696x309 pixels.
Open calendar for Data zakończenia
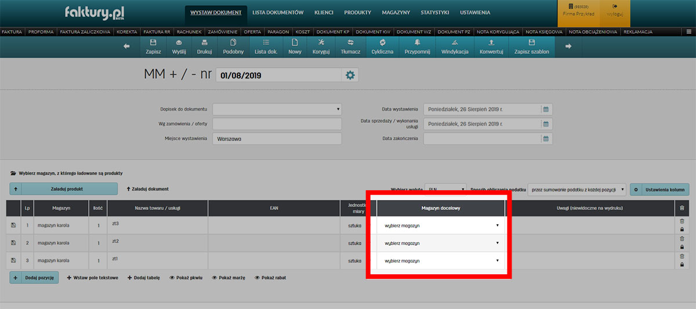(545, 139)
